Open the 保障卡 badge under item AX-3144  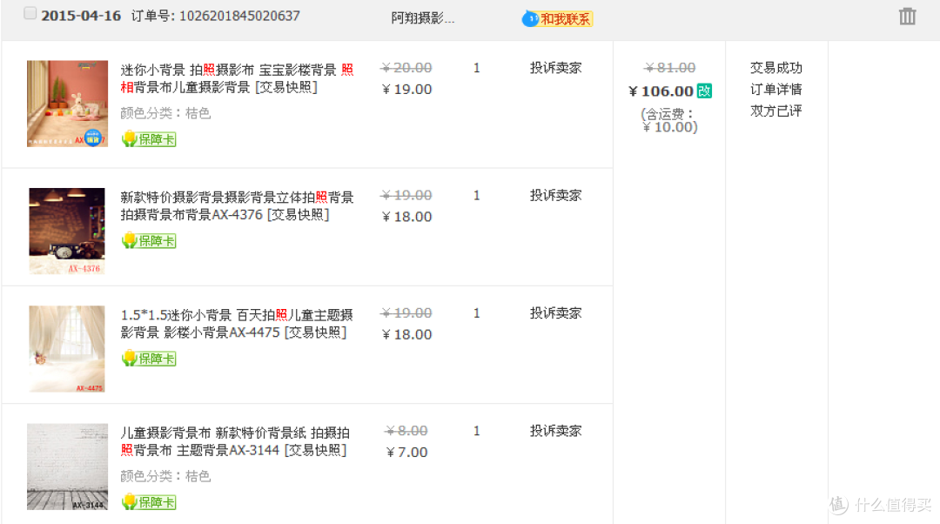click(x=149, y=502)
